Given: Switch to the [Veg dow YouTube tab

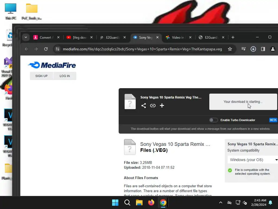Looking at the screenshot, I should tap(80, 38).
